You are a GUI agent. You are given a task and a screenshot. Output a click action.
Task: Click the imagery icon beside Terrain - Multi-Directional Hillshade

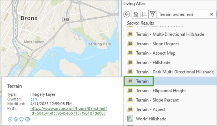(130, 34)
